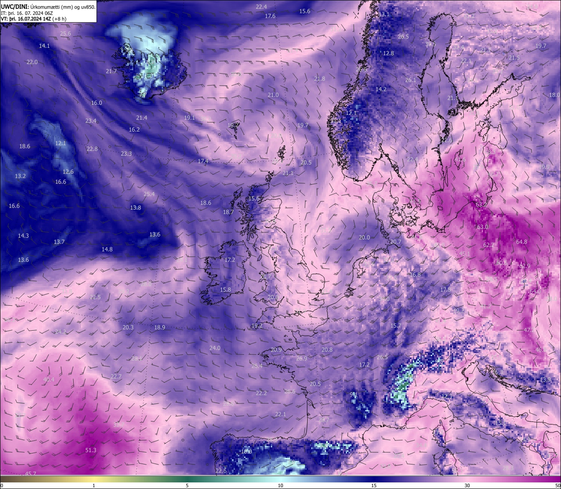Click the 20.3 value on the map

128,327
